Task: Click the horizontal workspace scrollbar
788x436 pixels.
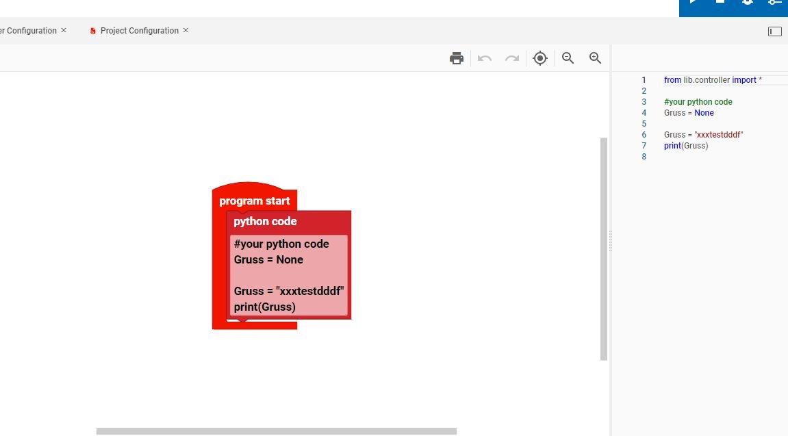Action: tap(276, 431)
